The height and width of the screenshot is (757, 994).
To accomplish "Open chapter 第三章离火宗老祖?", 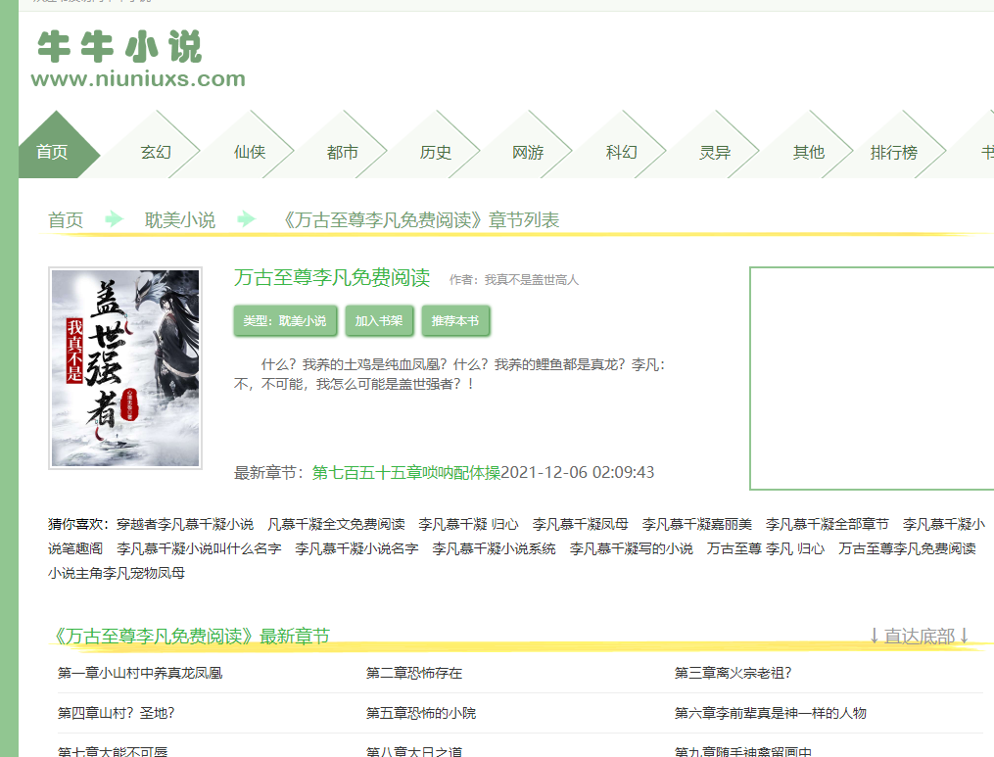I will (733, 673).
